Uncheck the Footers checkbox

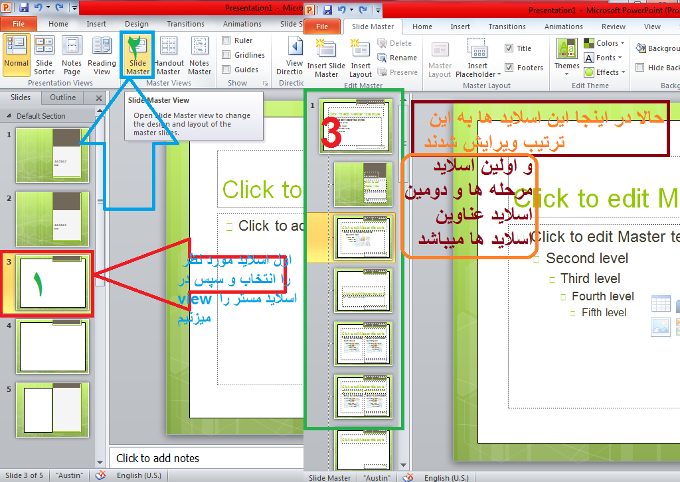click(509, 68)
